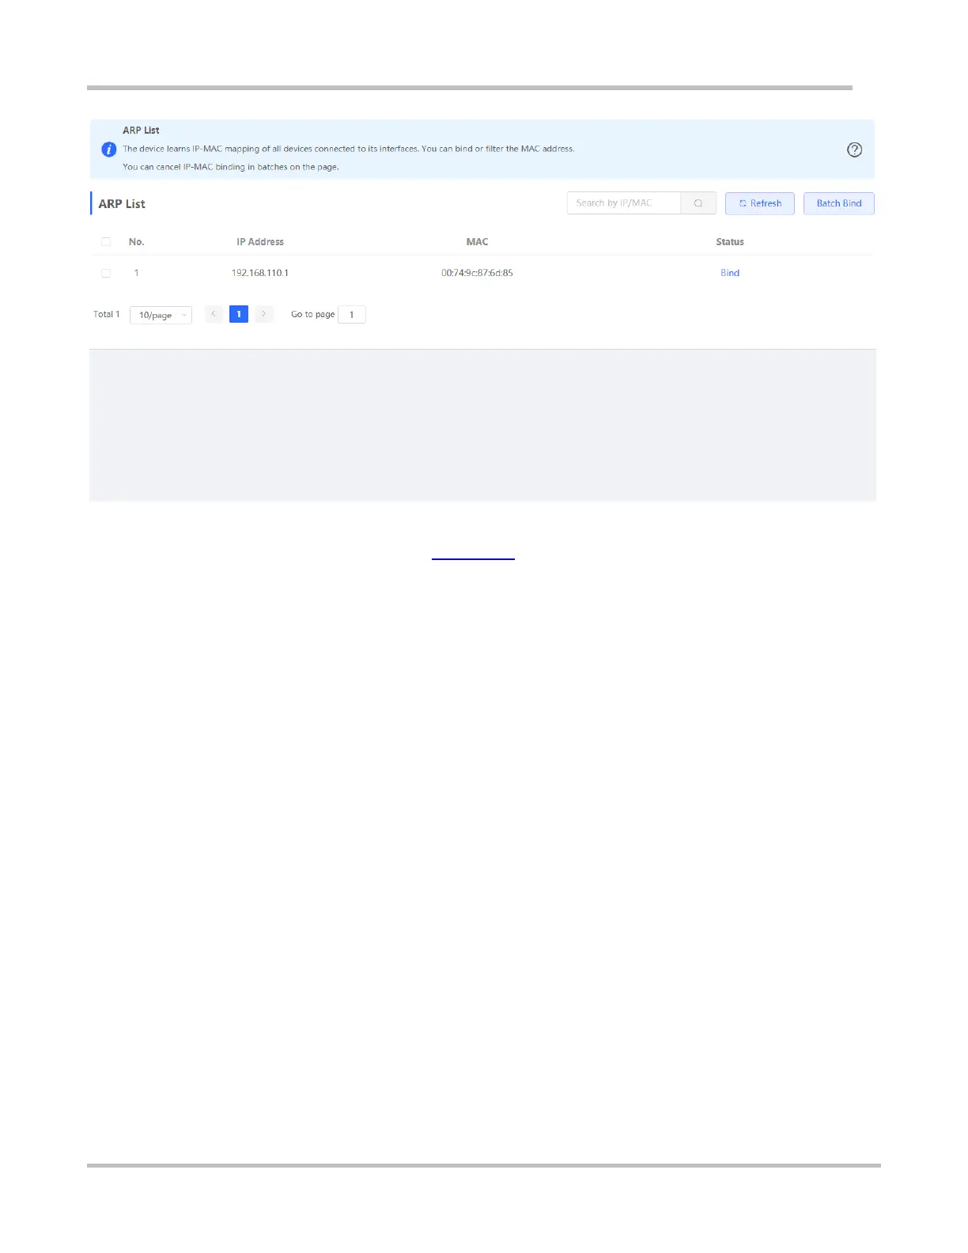Image resolution: width=968 pixels, height=1253 pixels.
Task: Tick the select-all header checkbox
Action: (106, 242)
